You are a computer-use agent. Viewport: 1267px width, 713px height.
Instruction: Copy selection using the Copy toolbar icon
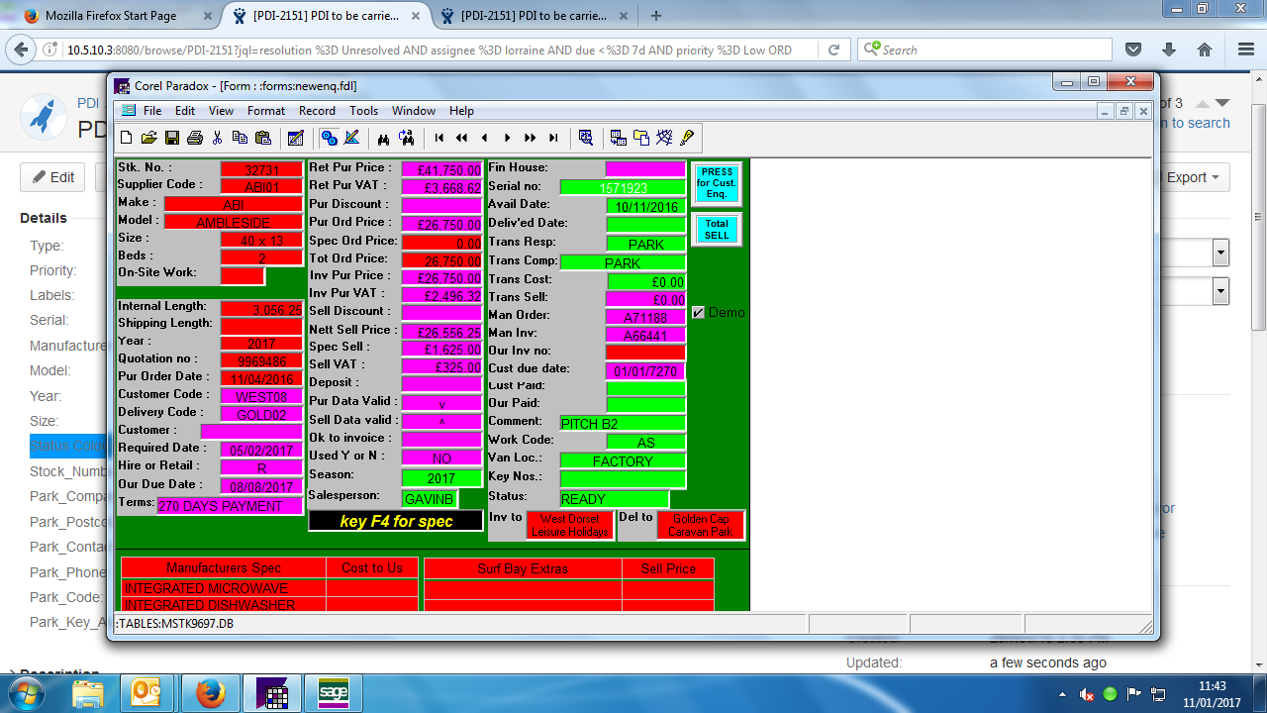pyautogui.click(x=240, y=138)
